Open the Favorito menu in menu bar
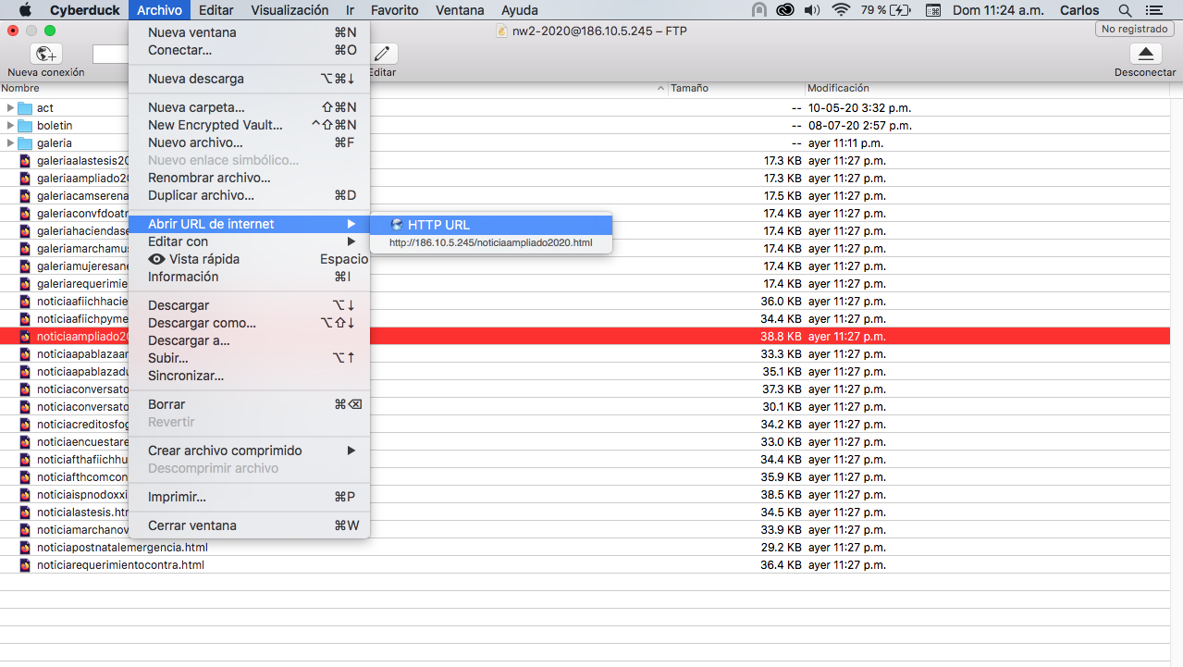The image size is (1183, 667). (395, 10)
